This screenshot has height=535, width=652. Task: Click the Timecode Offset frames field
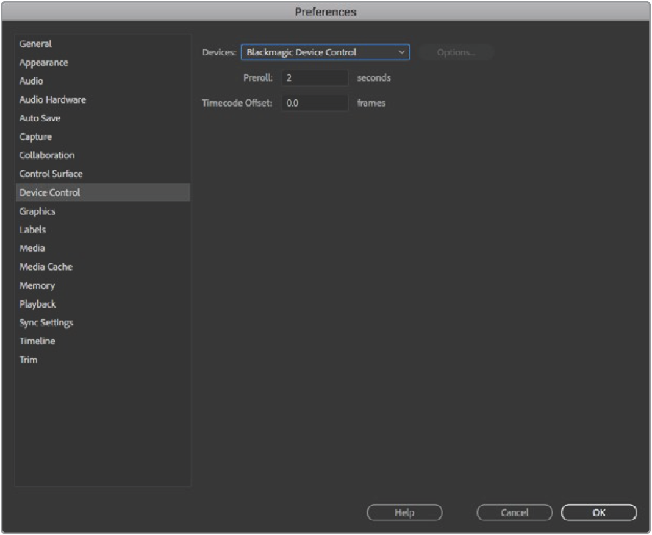click(315, 103)
